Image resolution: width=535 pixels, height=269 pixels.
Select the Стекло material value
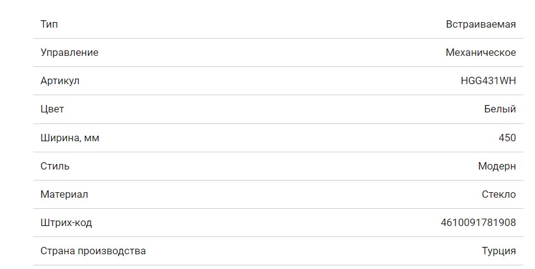coord(499,194)
